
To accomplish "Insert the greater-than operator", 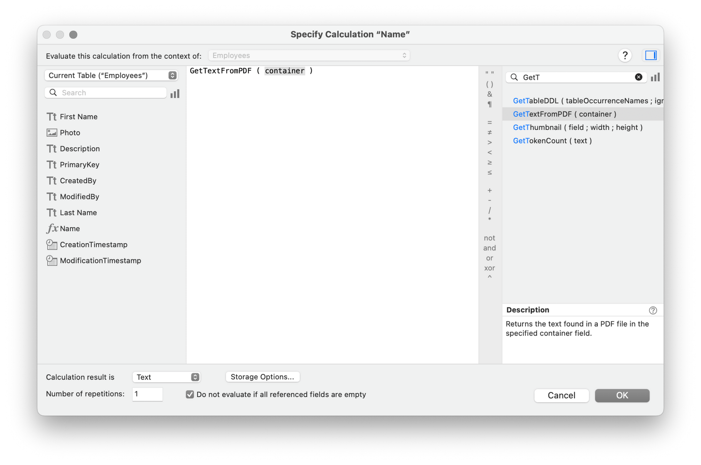I will click(x=489, y=142).
